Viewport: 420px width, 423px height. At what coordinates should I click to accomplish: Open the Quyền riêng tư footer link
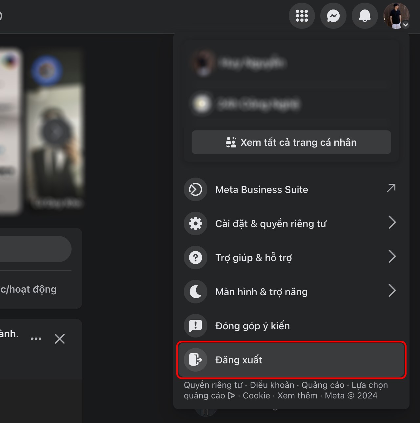point(213,385)
